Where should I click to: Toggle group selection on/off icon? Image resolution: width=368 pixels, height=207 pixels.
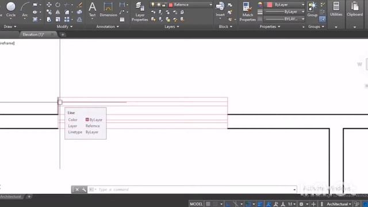click(323, 19)
